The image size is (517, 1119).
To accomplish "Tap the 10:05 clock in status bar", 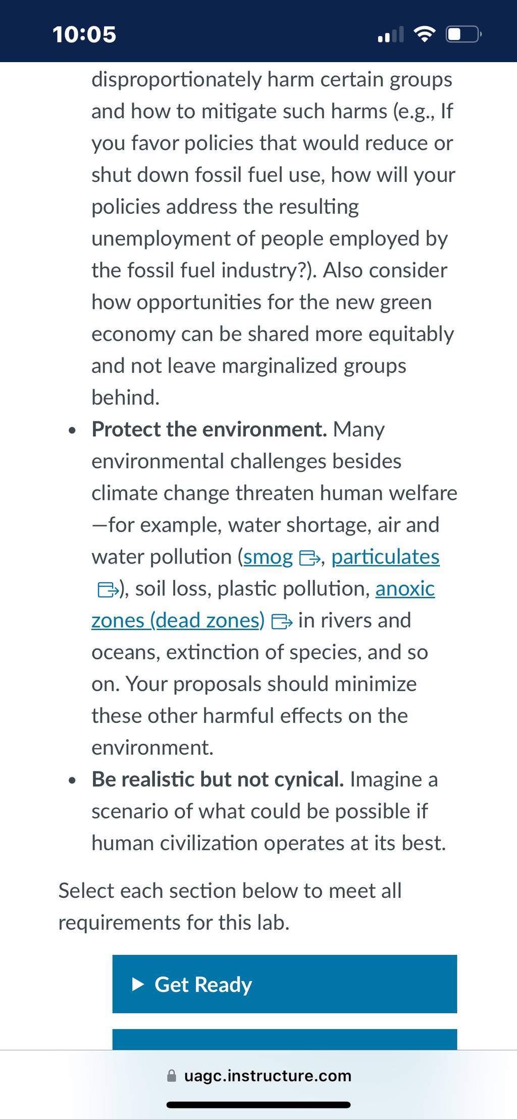I will pos(84,34).
